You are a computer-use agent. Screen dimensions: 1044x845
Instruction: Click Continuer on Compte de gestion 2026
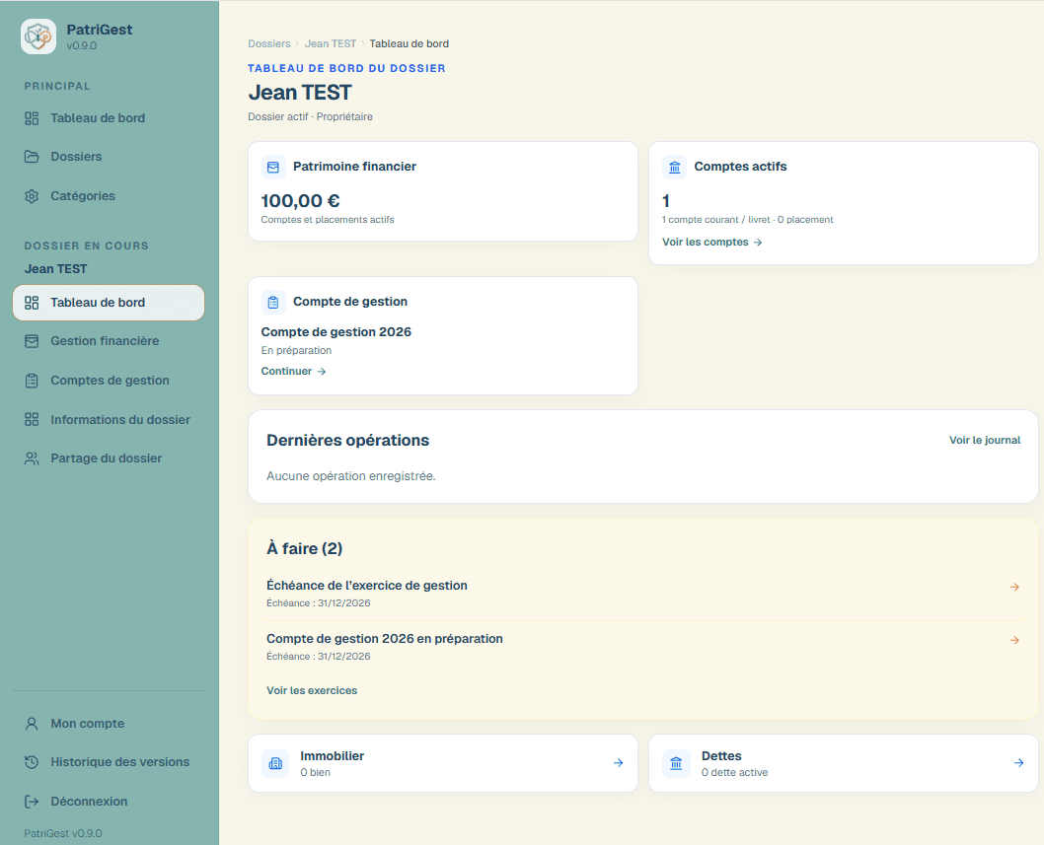pyautogui.click(x=294, y=372)
